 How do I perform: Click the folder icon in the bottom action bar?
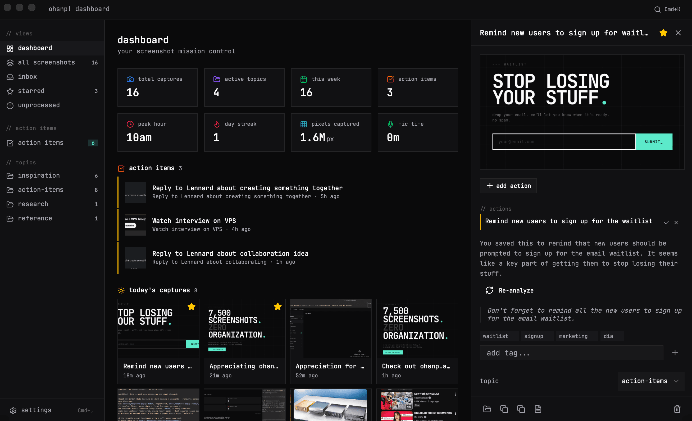pyautogui.click(x=487, y=409)
